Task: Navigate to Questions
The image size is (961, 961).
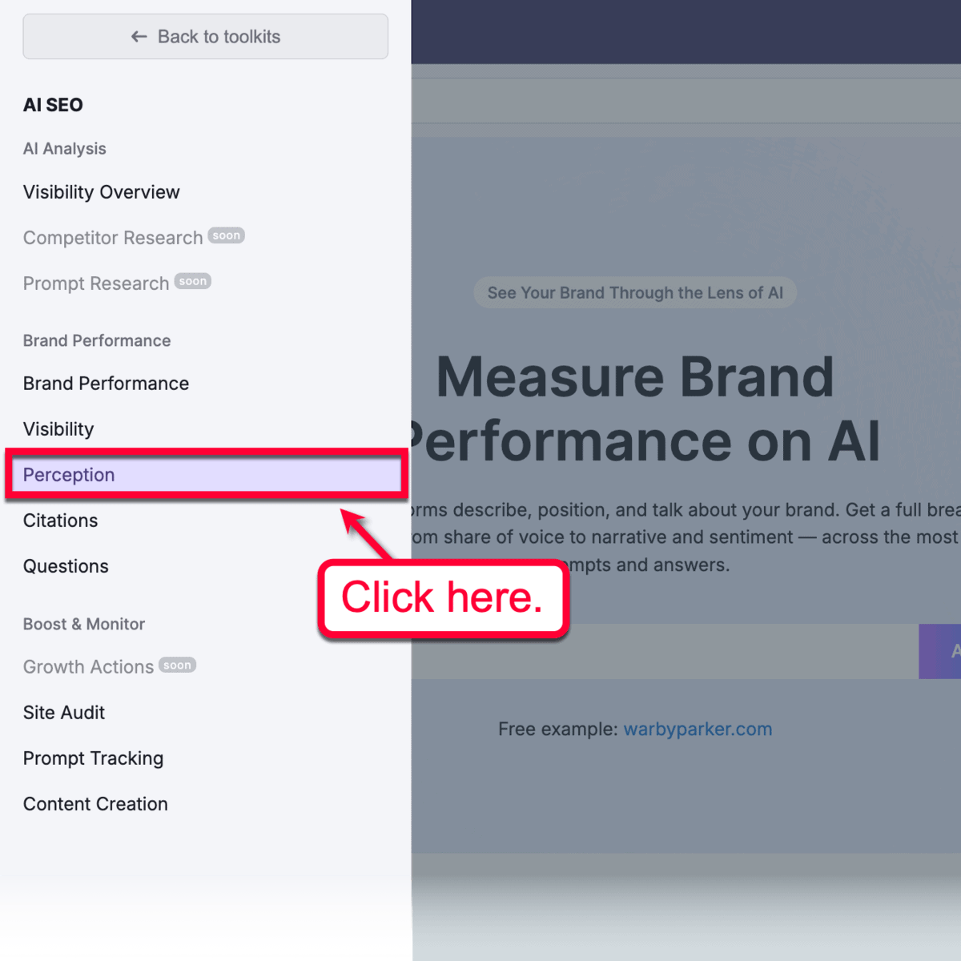Action: (66, 566)
